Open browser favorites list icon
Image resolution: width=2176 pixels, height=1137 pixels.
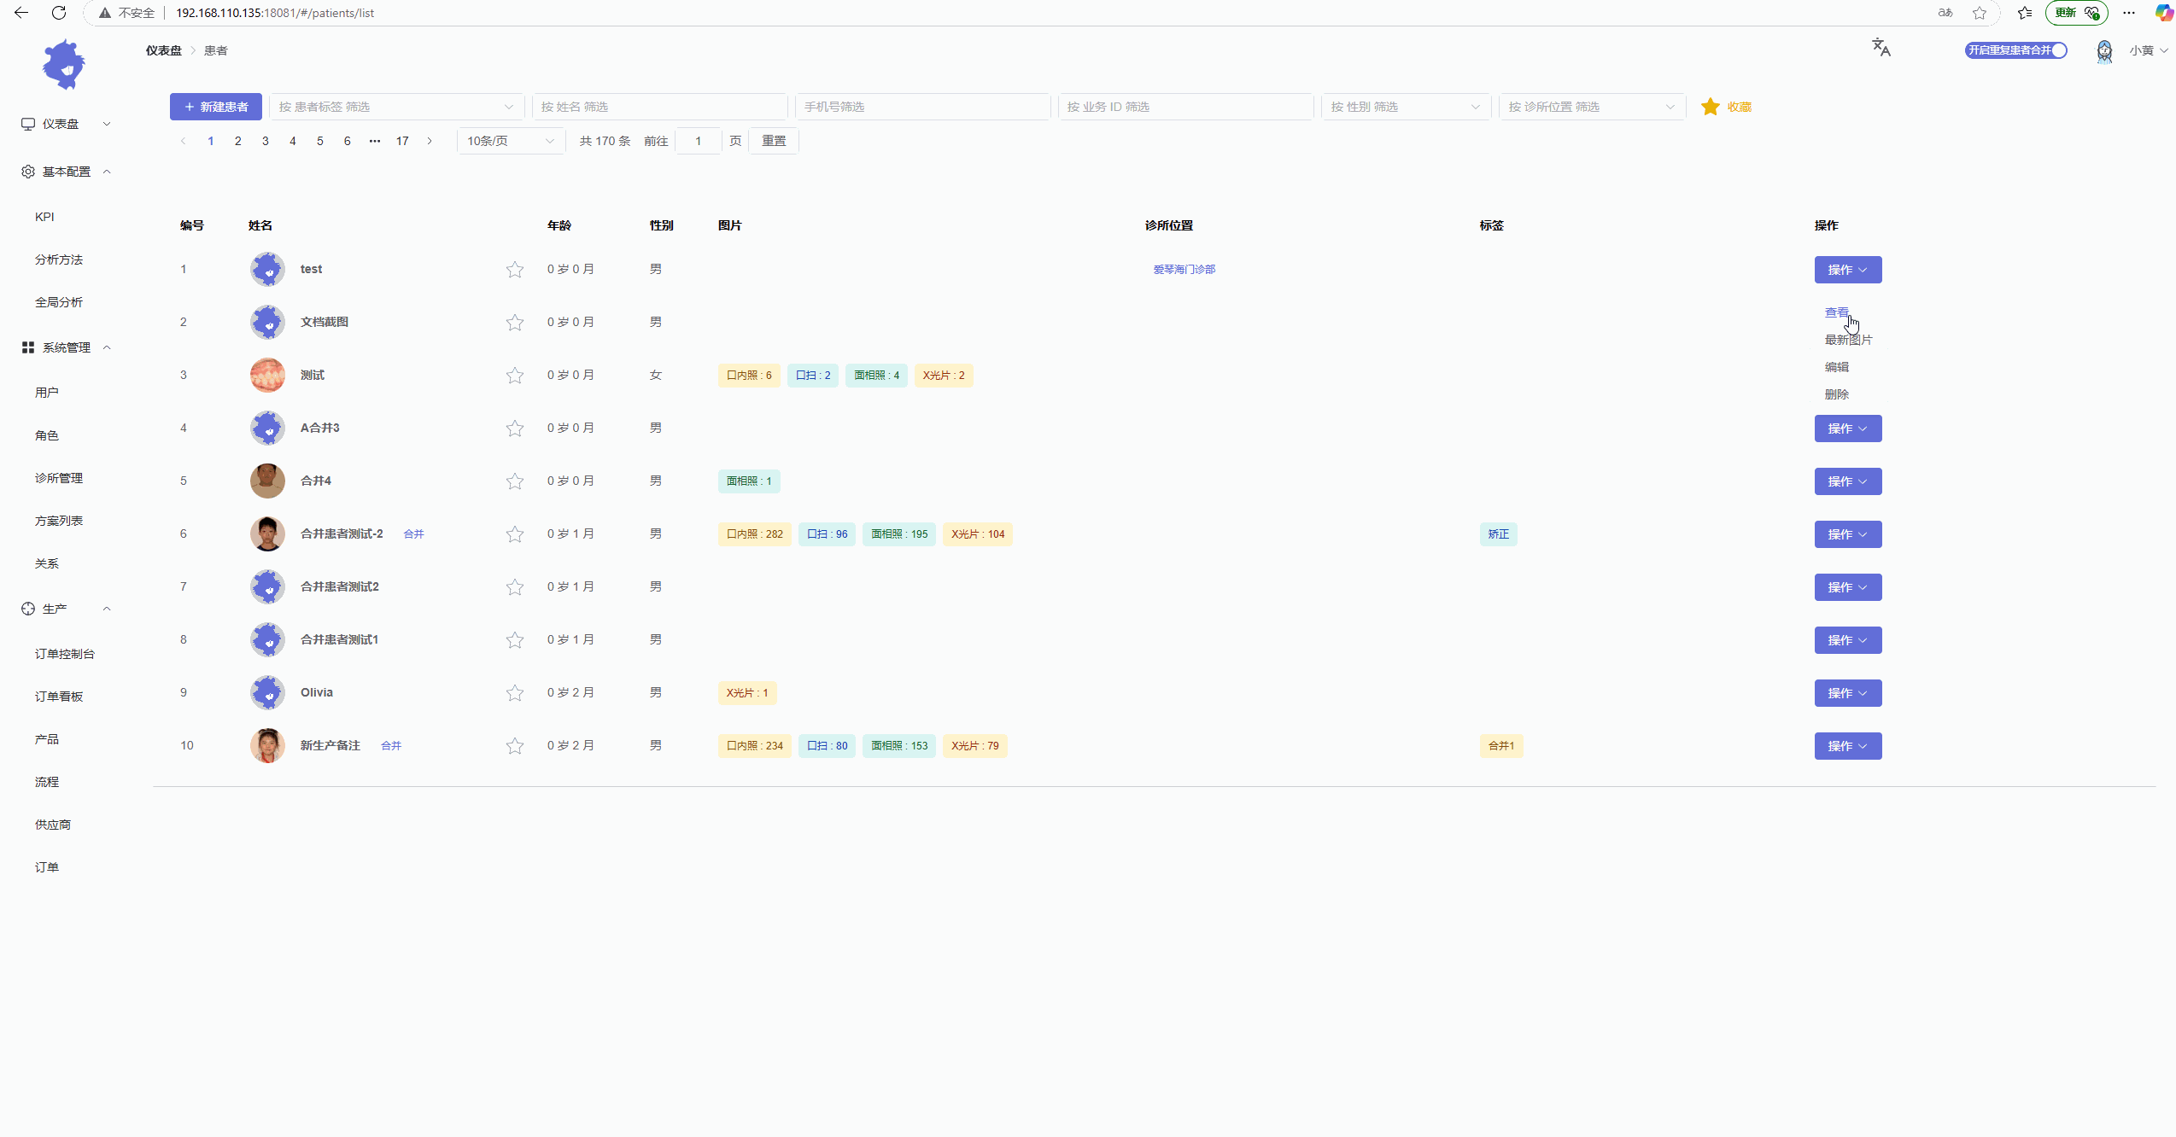2025,13
